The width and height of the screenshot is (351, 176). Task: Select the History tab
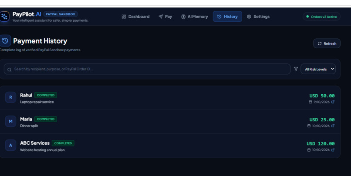pos(227,17)
